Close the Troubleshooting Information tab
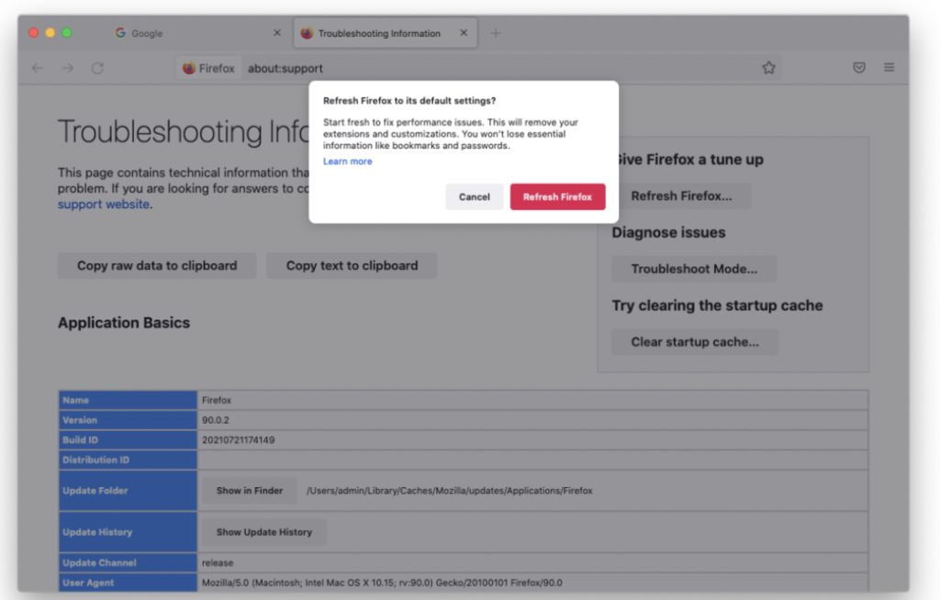 pos(464,33)
